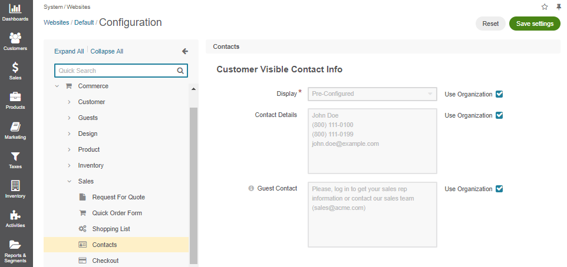Click the pin page icon
The height and width of the screenshot is (267, 567).
pos(559,7)
